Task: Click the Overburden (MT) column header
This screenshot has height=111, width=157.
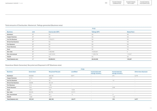Action: tap(54, 32)
